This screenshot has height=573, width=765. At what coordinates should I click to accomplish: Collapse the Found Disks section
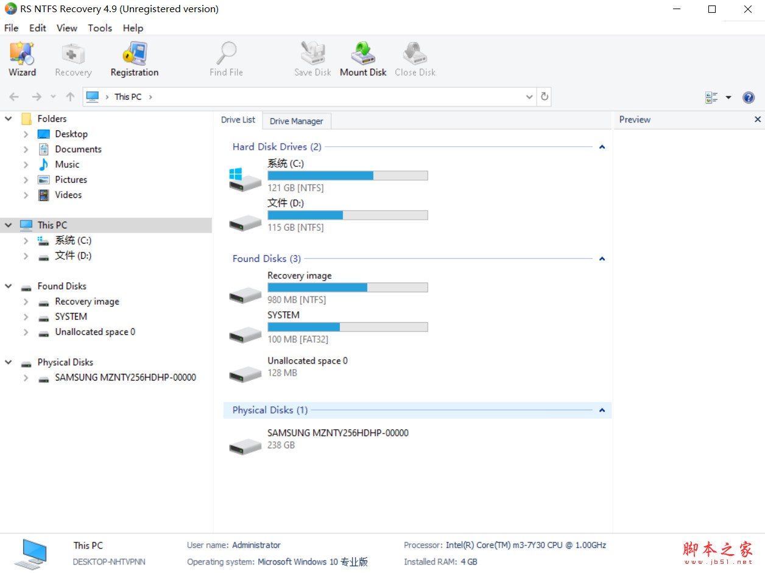[602, 258]
